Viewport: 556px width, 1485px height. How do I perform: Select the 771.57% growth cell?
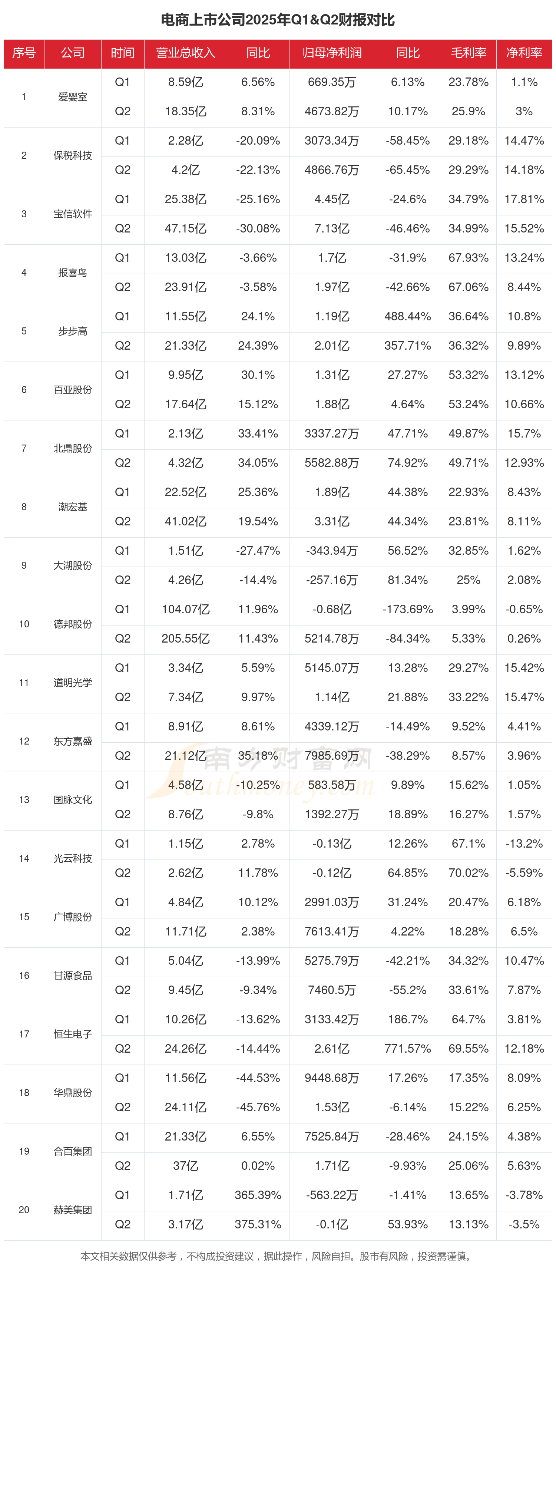(407, 1049)
